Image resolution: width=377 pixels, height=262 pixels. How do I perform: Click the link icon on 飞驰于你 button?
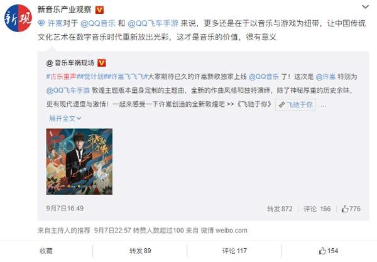click(x=281, y=105)
